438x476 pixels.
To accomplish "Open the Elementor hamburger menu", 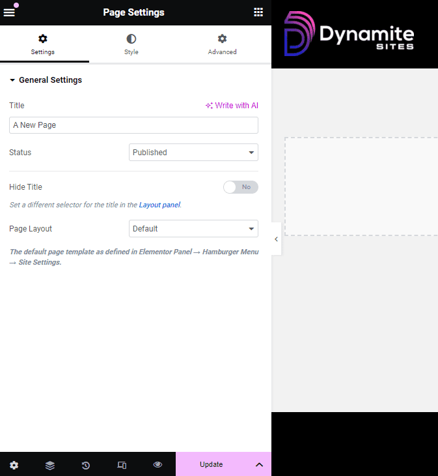I will point(9,12).
